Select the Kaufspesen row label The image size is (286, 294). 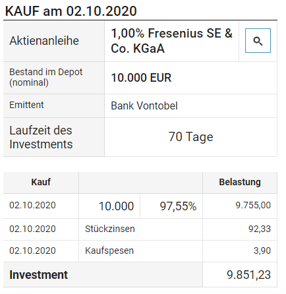coord(109,250)
